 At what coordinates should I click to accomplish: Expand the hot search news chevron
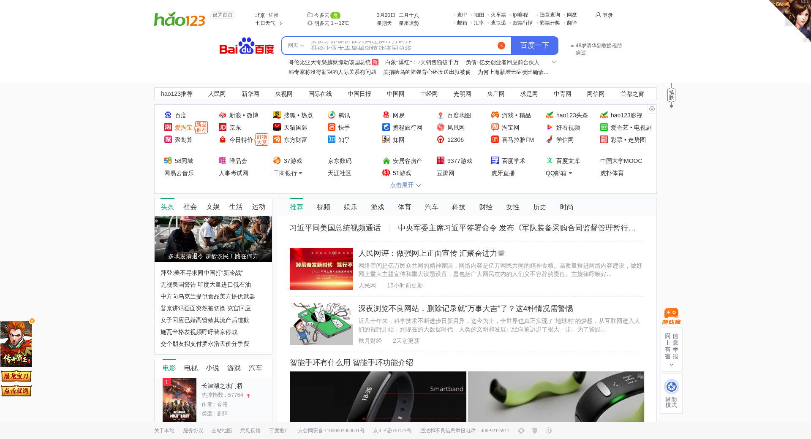(x=554, y=62)
